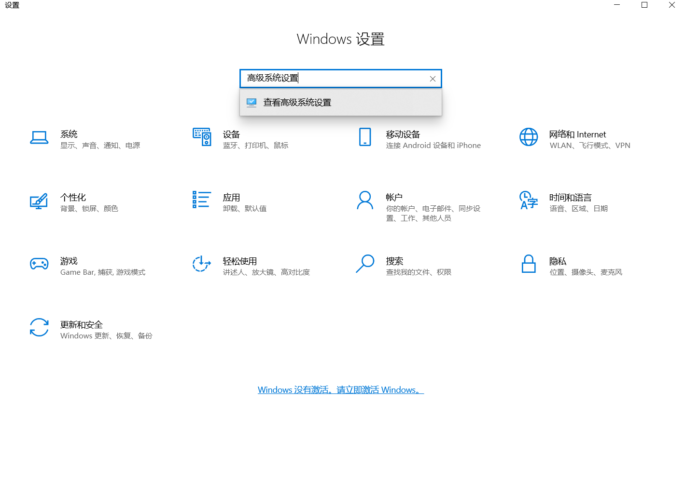Click the Windows 更新、恢复、备份 description
This screenshot has width=685, height=496.
click(x=106, y=336)
